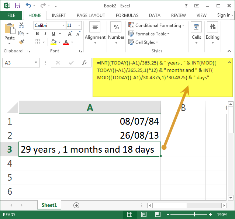Click the Name Box showing A3

point(18,63)
